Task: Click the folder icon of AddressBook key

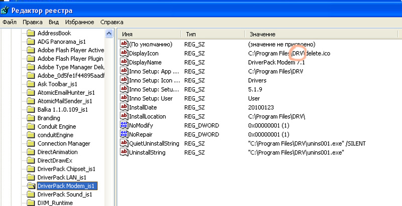Action: coord(30,33)
